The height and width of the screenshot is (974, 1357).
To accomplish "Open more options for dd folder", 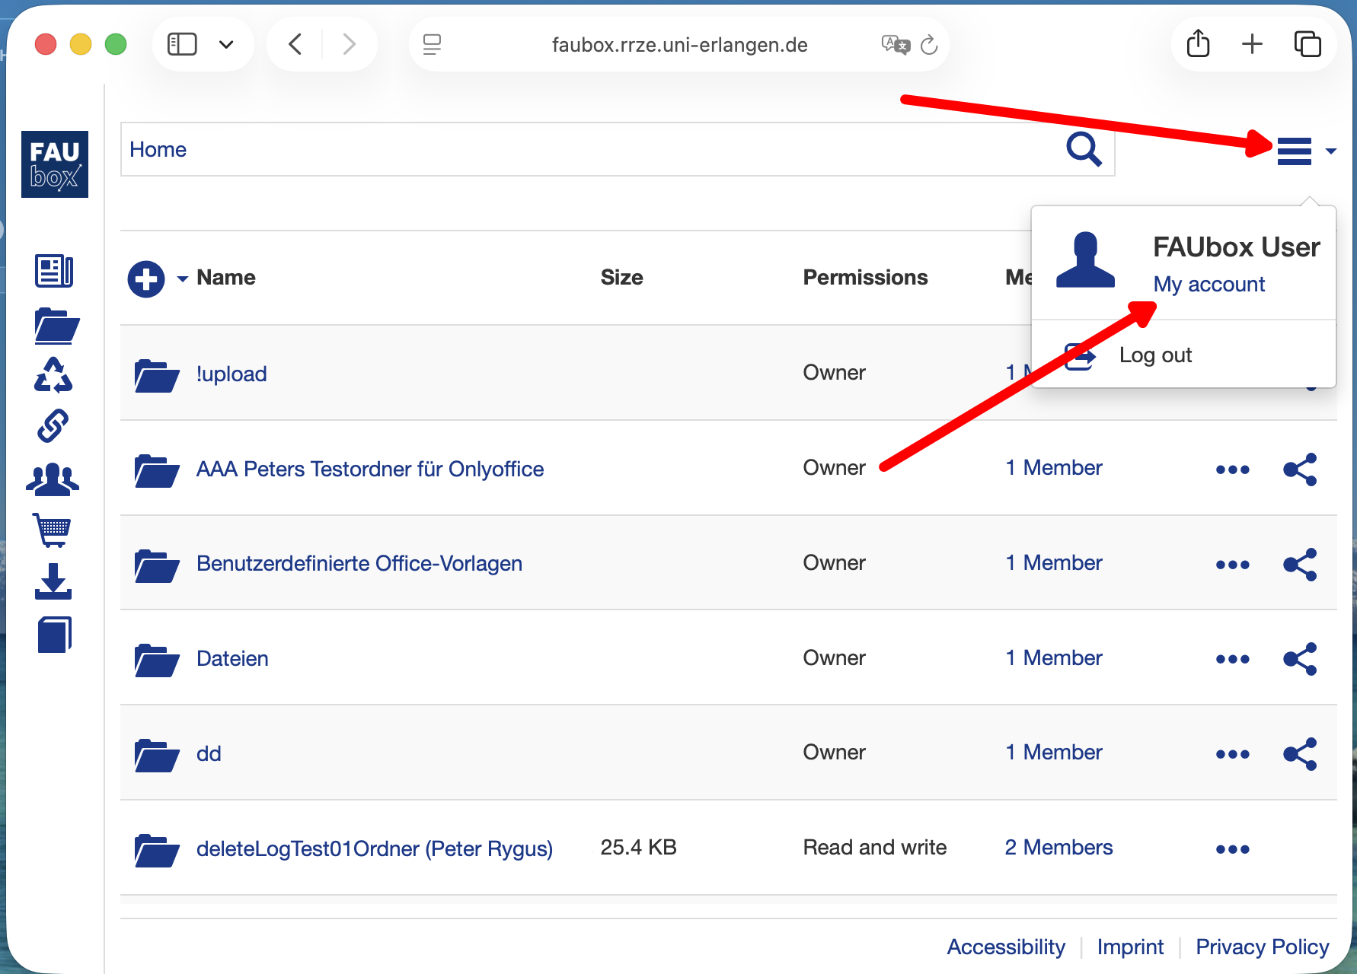I will point(1232,754).
